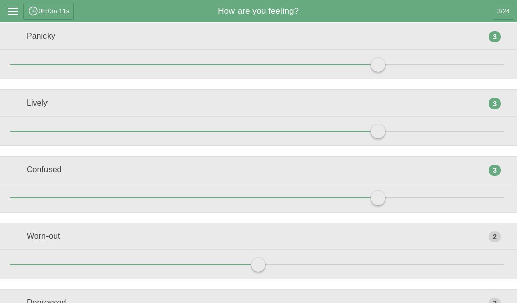
Task: Click the Panicky value badge
Action: coord(494,37)
